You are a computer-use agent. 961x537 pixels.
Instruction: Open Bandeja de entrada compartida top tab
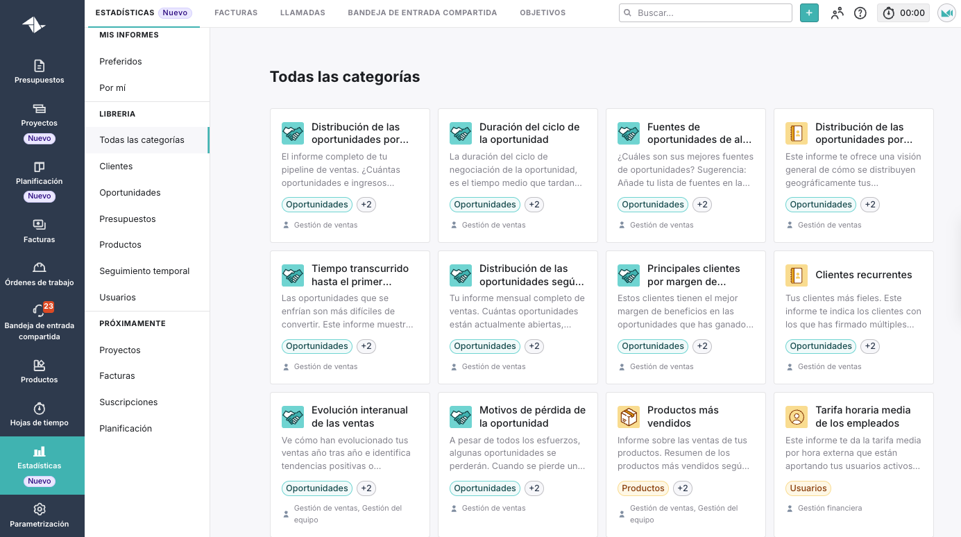click(x=423, y=12)
